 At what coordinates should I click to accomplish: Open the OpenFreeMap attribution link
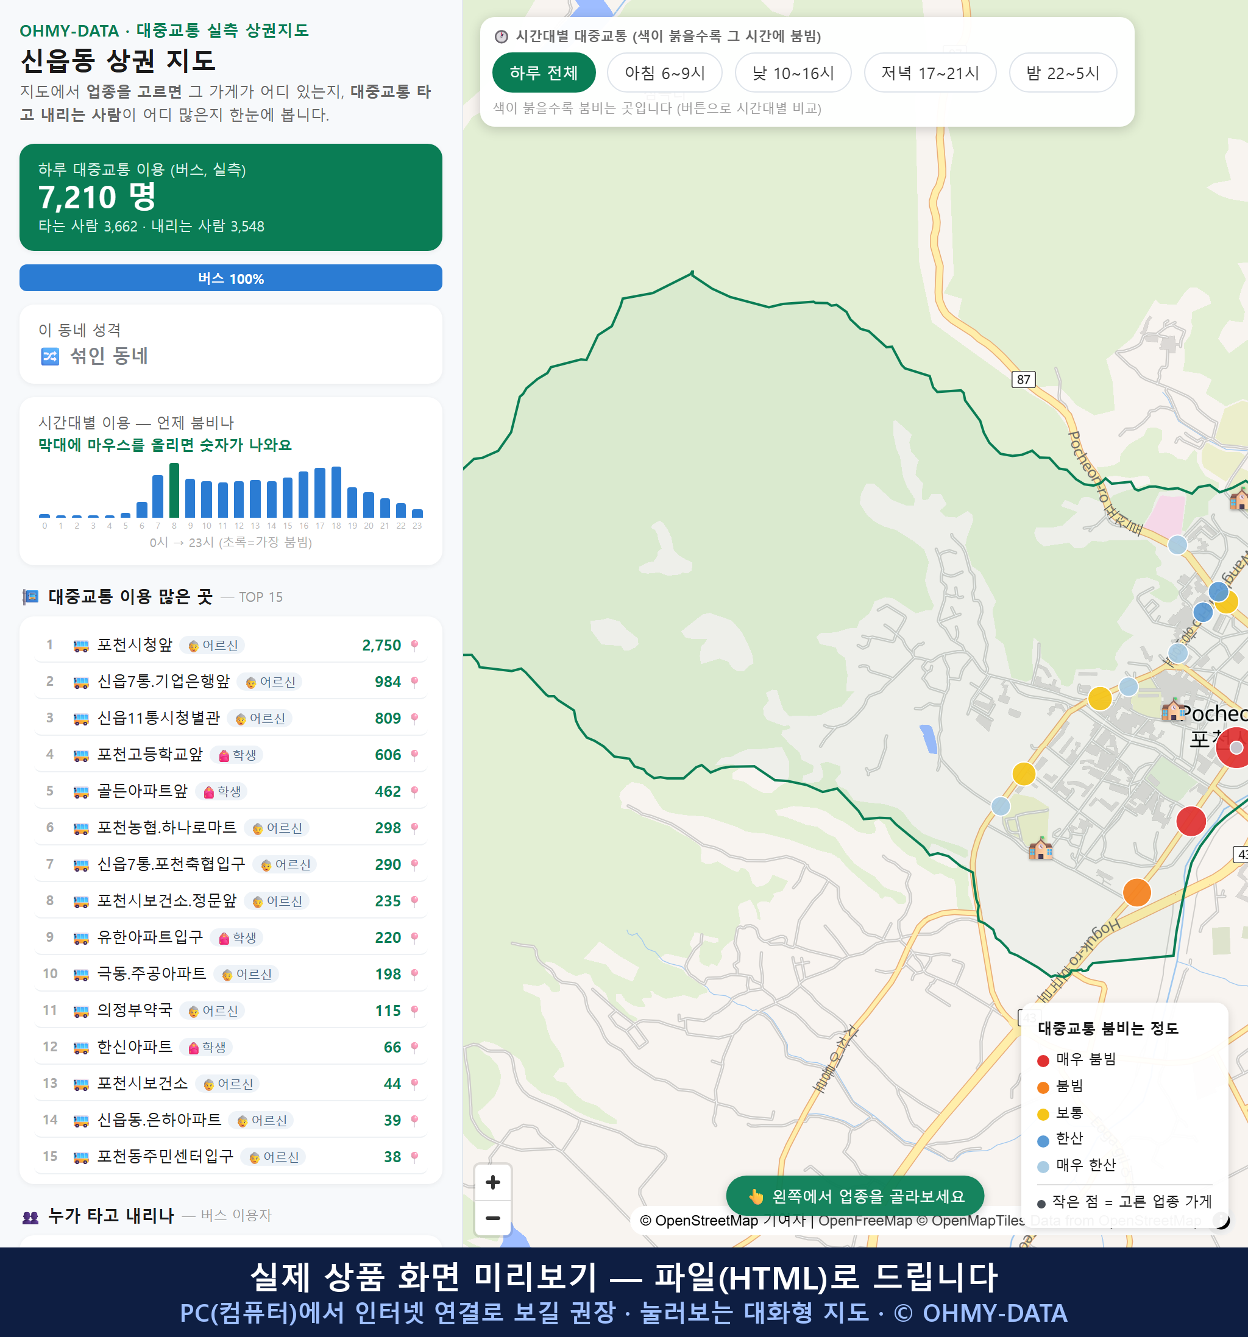tap(865, 1220)
